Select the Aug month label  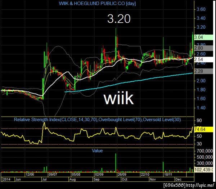[72, 180]
